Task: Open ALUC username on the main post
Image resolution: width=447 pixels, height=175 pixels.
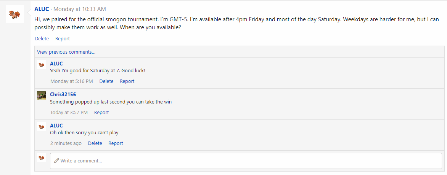Action: tap(42, 9)
